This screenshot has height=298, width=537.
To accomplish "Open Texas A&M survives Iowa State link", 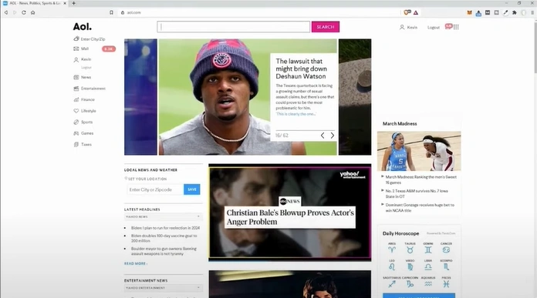I will tap(417, 194).
